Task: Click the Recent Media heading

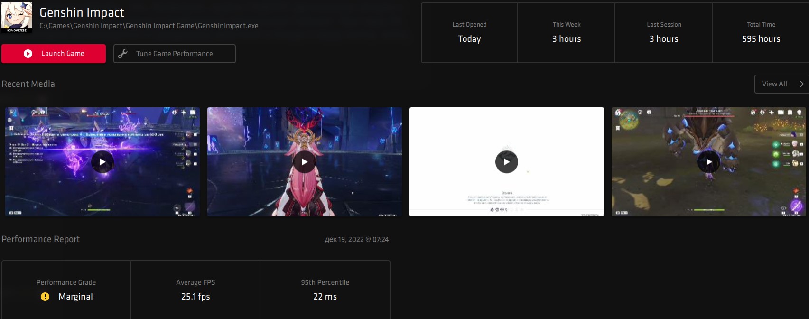Action: (28, 84)
